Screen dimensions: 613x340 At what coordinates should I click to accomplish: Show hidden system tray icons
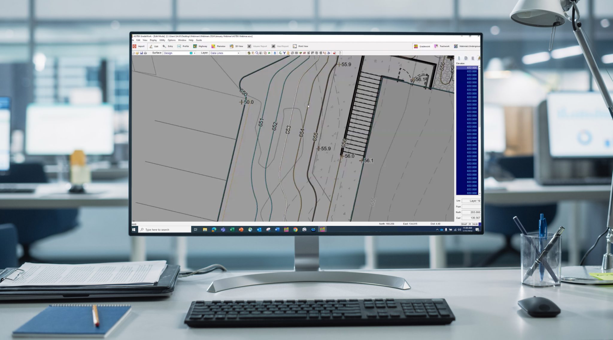(437, 230)
